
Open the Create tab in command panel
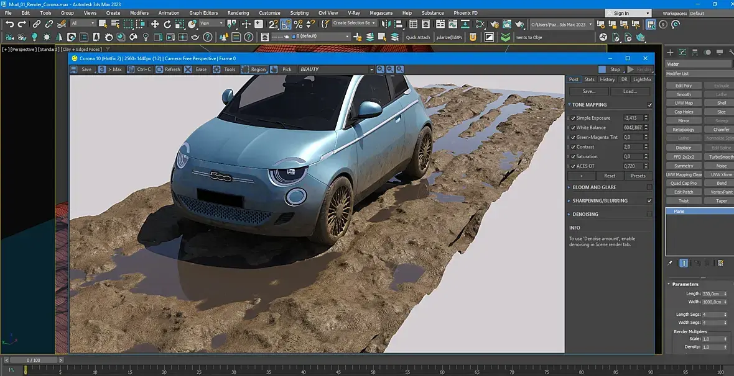[x=671, y=52]
